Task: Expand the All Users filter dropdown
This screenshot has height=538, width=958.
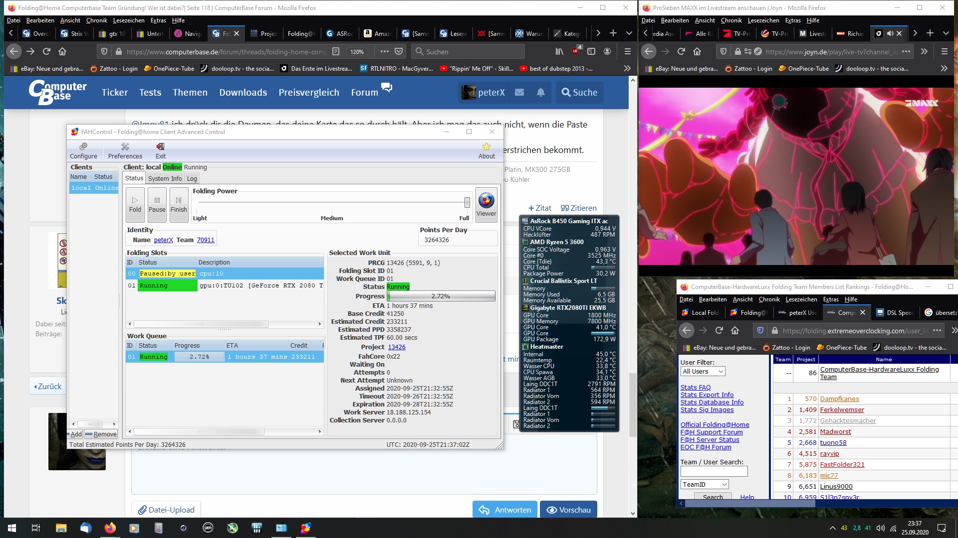Action: (x=703, y=372)
